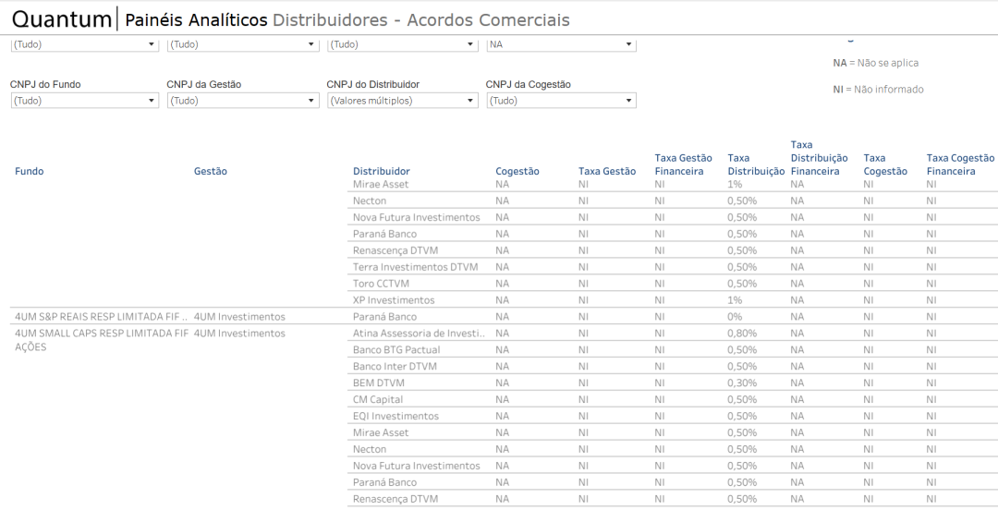Click the NA = Não se aplica legend
998x510 pixels.
875,63
